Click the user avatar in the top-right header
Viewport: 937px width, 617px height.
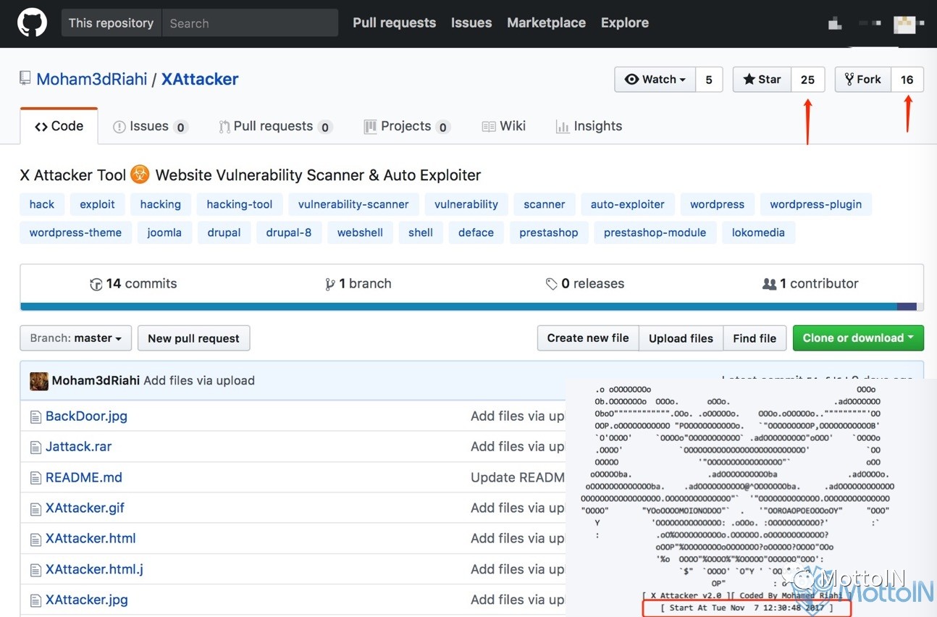pyautogui.click(x=904, y=23)
